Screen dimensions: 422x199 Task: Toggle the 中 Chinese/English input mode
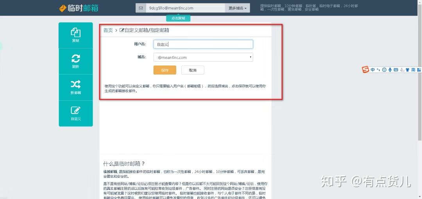point(373,69)
